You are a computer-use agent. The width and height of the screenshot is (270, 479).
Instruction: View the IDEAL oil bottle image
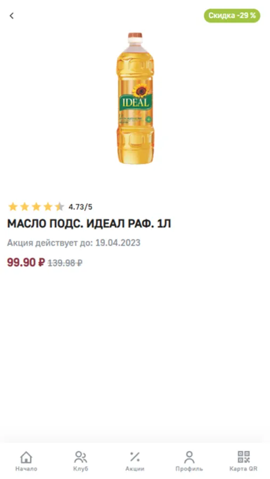(135, 98)
